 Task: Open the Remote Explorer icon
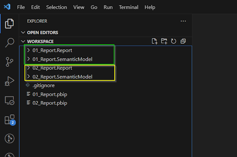point(10,101)
